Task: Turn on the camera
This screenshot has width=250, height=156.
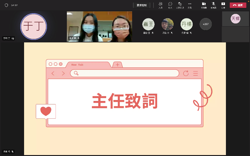Action: [x=203, y=5]
